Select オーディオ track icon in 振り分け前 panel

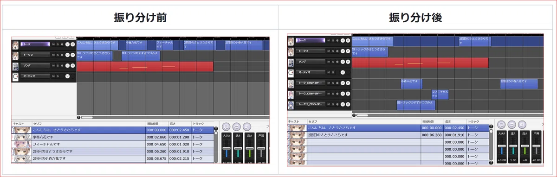[x=15, y=76]
